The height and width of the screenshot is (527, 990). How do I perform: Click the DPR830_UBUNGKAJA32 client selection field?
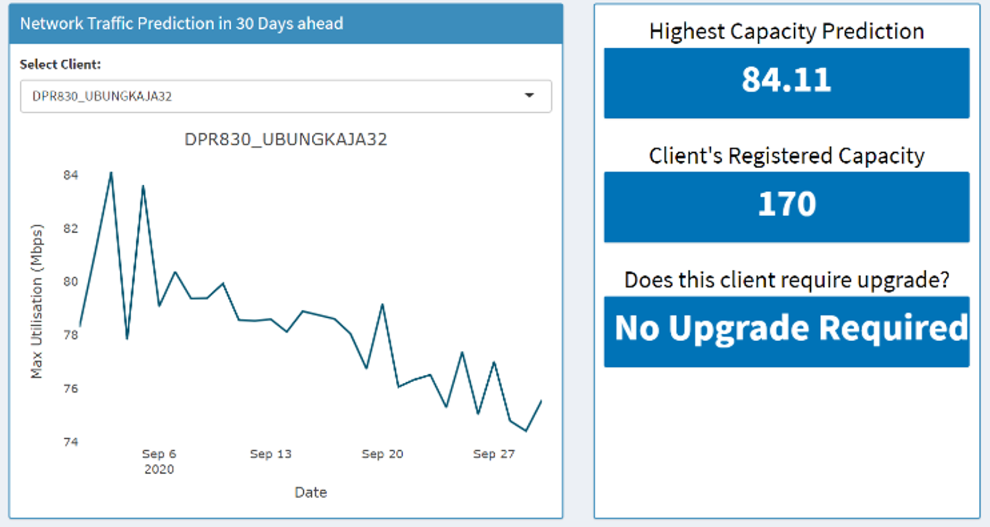[286, 96]
